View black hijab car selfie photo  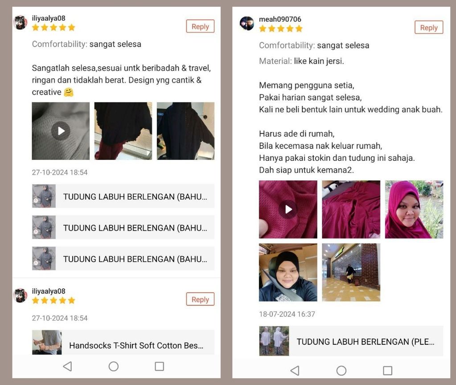click(288, 272)
